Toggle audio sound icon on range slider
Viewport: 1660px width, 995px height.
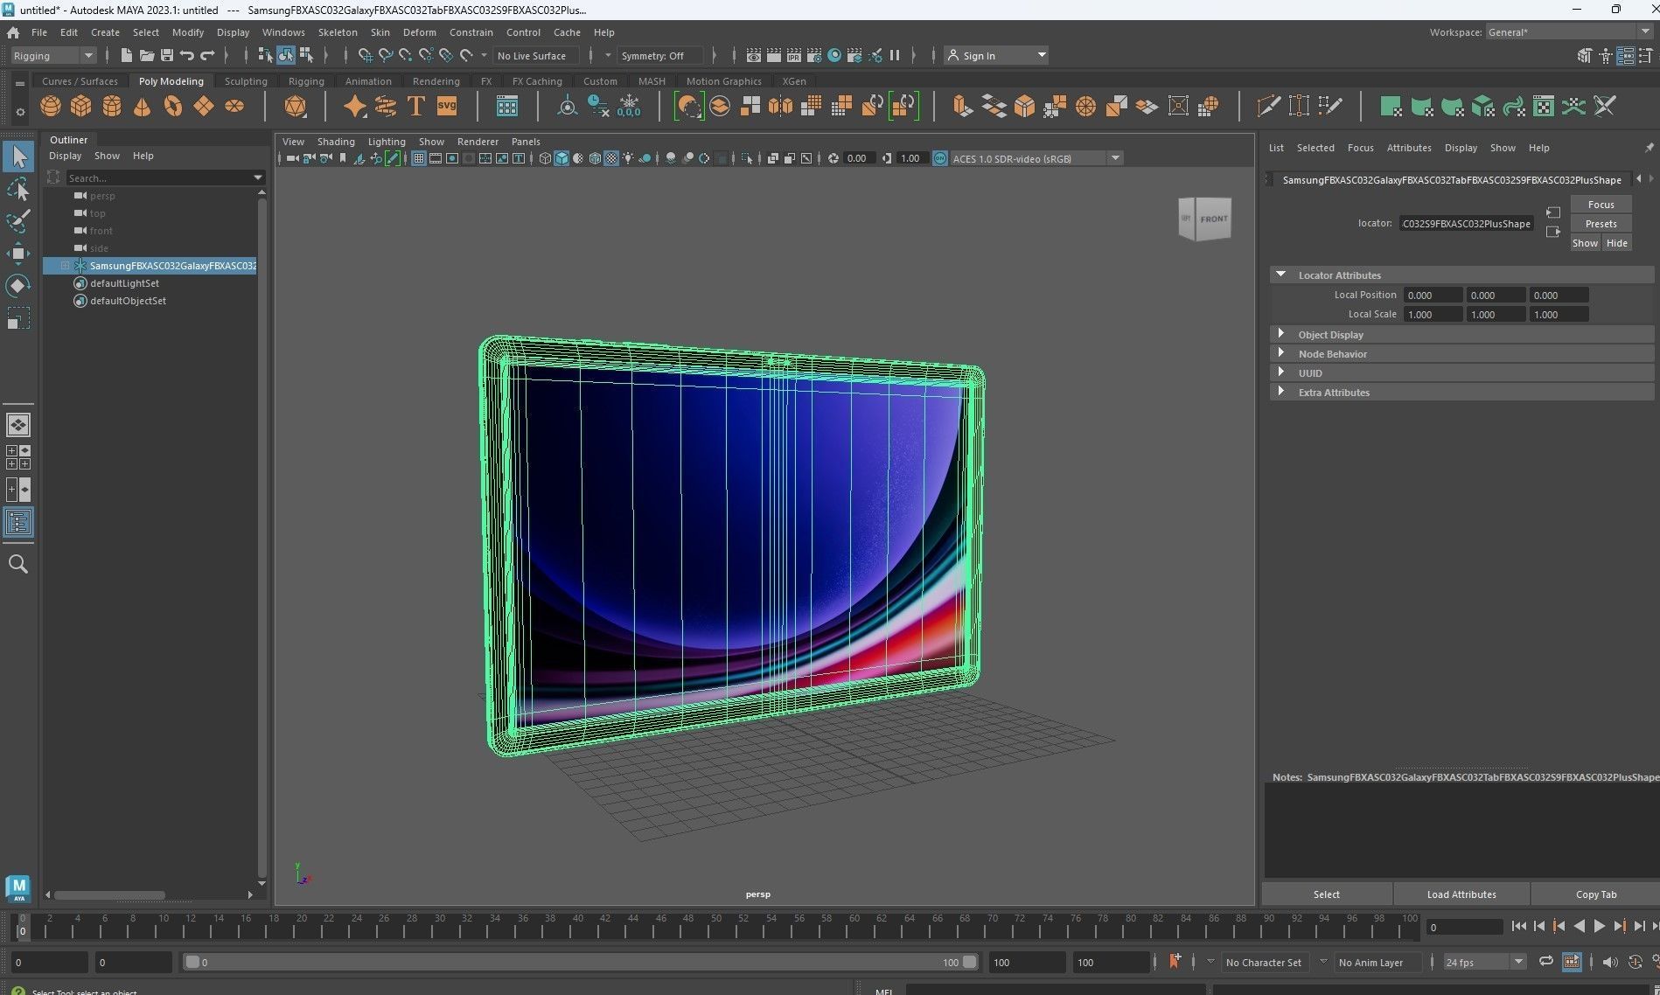coord(1610,962)
